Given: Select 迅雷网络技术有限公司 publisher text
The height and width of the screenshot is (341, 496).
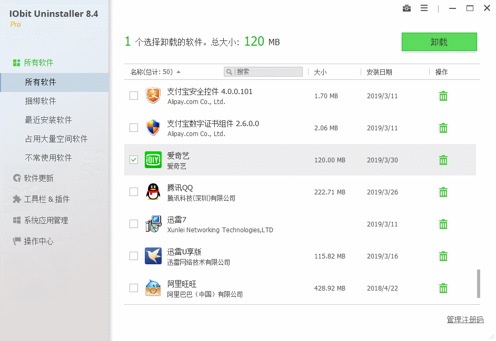Looking at the screenshot, I should tap(199, 262).
